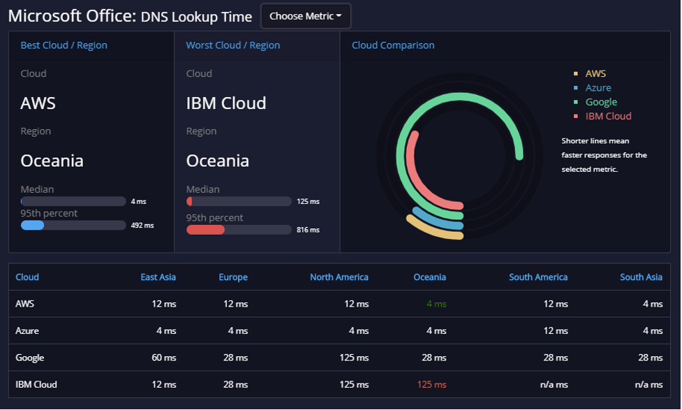Select the South America column header

pyautogui.click(x=538, y=277)
